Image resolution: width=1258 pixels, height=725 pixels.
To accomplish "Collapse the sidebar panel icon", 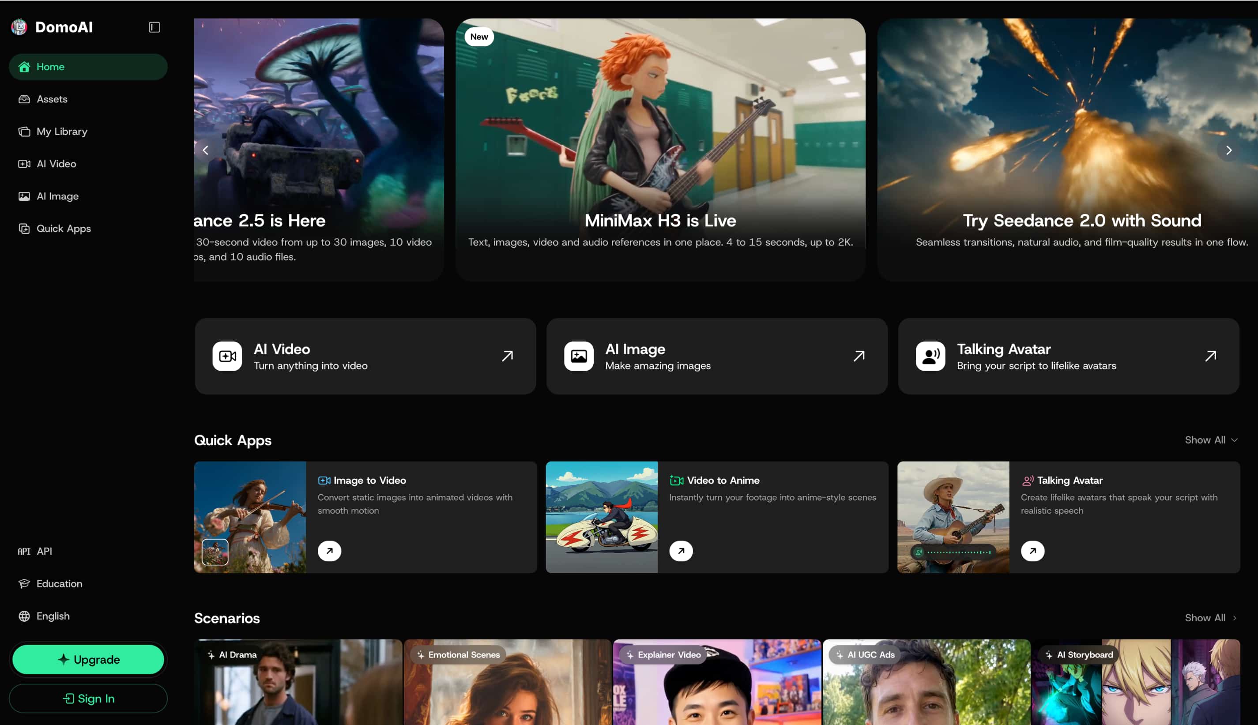I will pyautogui.click(x=154, y=27).
